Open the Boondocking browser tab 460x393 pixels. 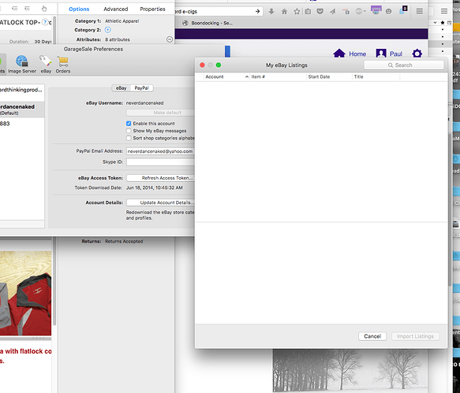click(208, 23)
